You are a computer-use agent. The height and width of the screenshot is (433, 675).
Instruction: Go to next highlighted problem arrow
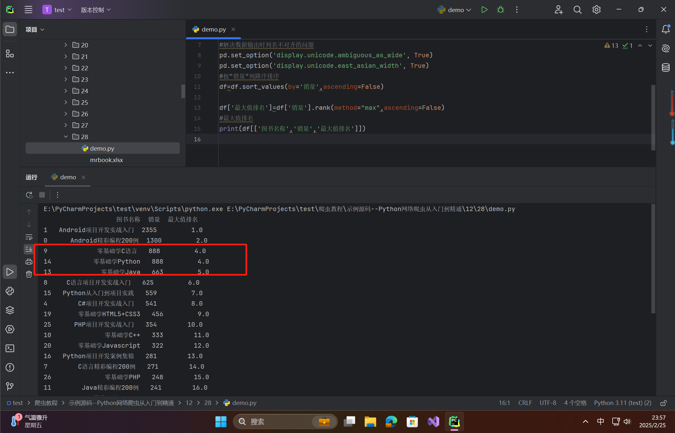[x=650, y=46]
